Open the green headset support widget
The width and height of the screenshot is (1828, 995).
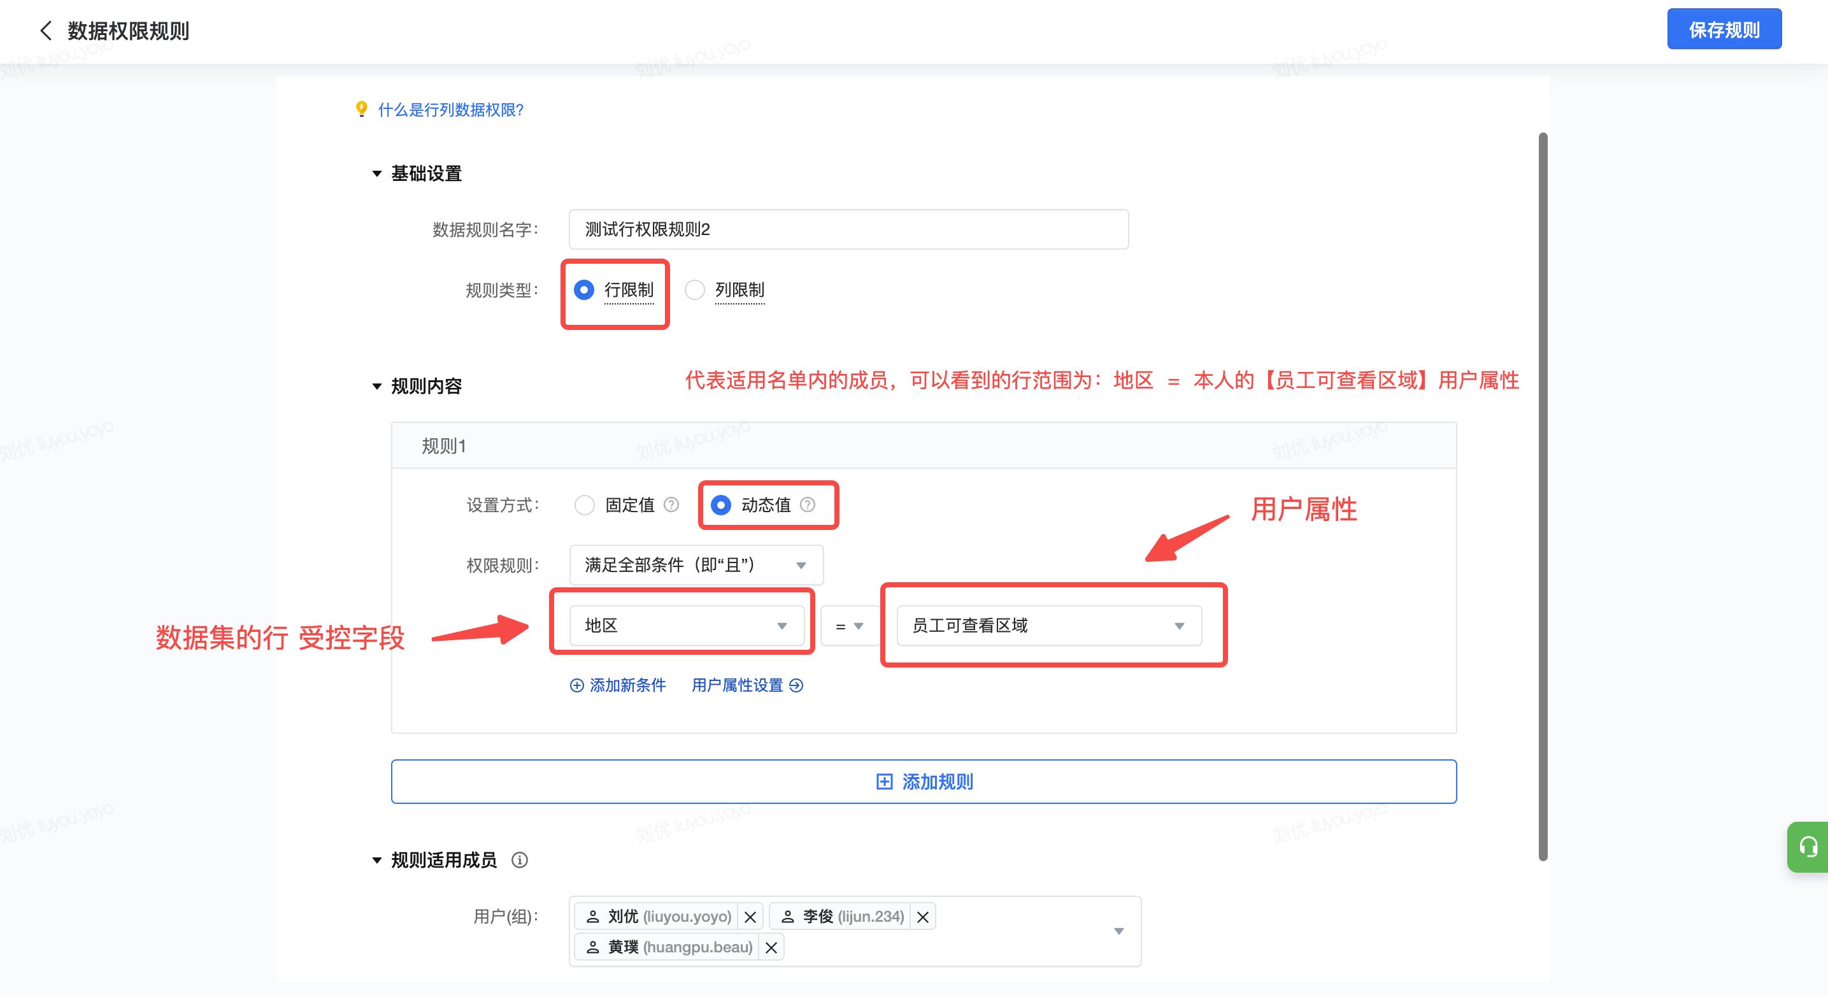pyautogui.click(x=1808, y=847)
